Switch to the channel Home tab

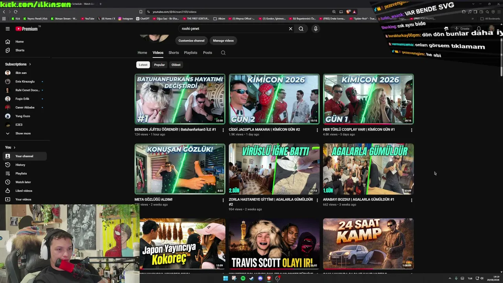coord(142,53)
